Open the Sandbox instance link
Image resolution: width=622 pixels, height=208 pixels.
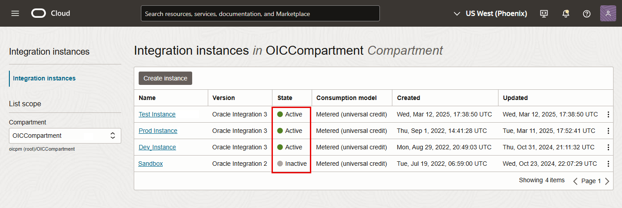tap(150, 164)
